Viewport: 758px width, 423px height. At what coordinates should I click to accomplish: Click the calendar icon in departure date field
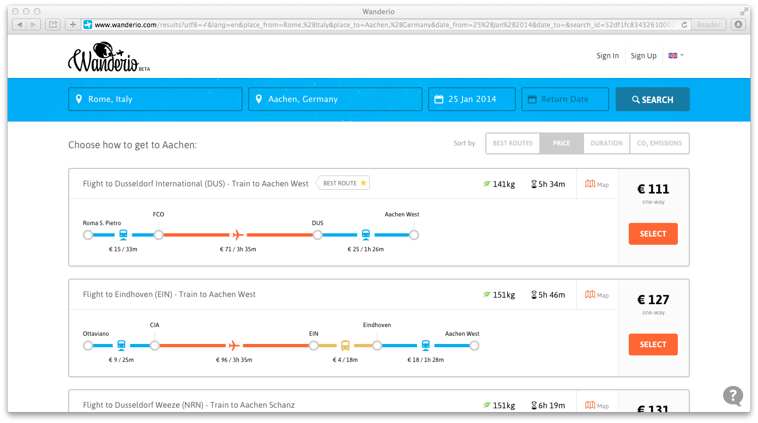tap(438, 99)
